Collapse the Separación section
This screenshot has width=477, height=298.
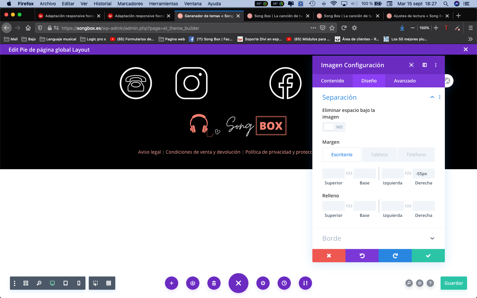tap(432, 97)
